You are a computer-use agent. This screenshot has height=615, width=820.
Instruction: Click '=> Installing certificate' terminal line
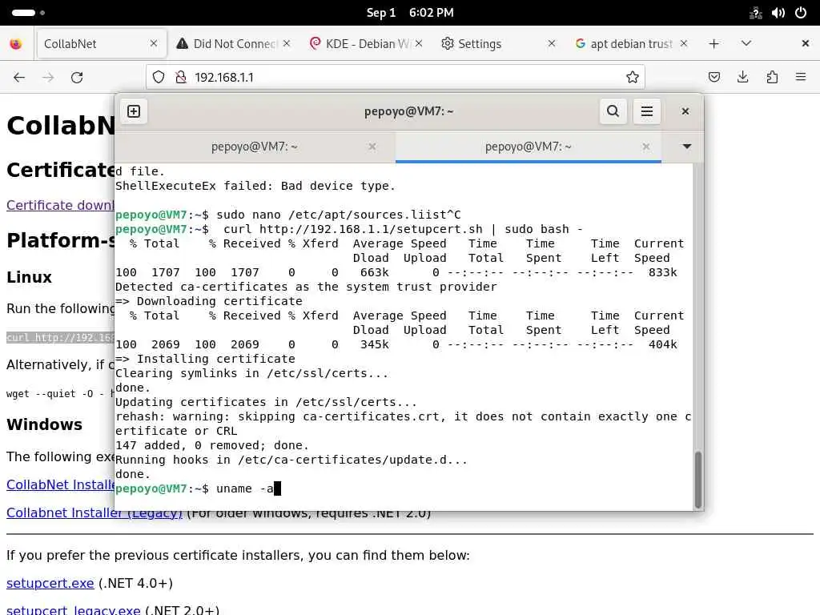point(205,359)
